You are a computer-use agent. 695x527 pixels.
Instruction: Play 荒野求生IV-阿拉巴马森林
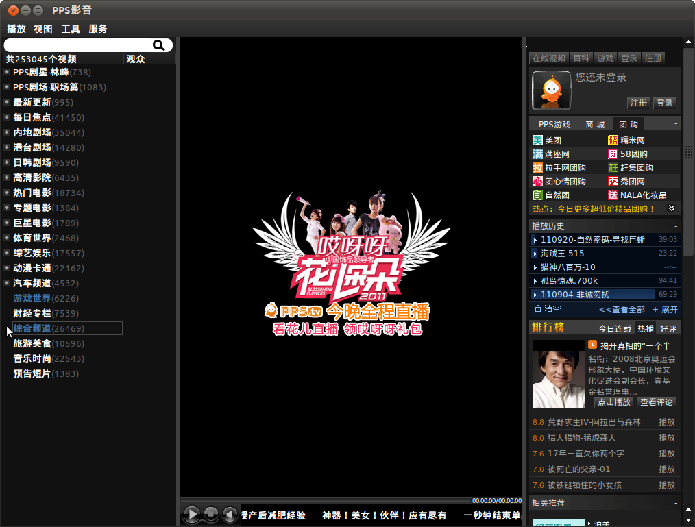click(x=667, y=422)
